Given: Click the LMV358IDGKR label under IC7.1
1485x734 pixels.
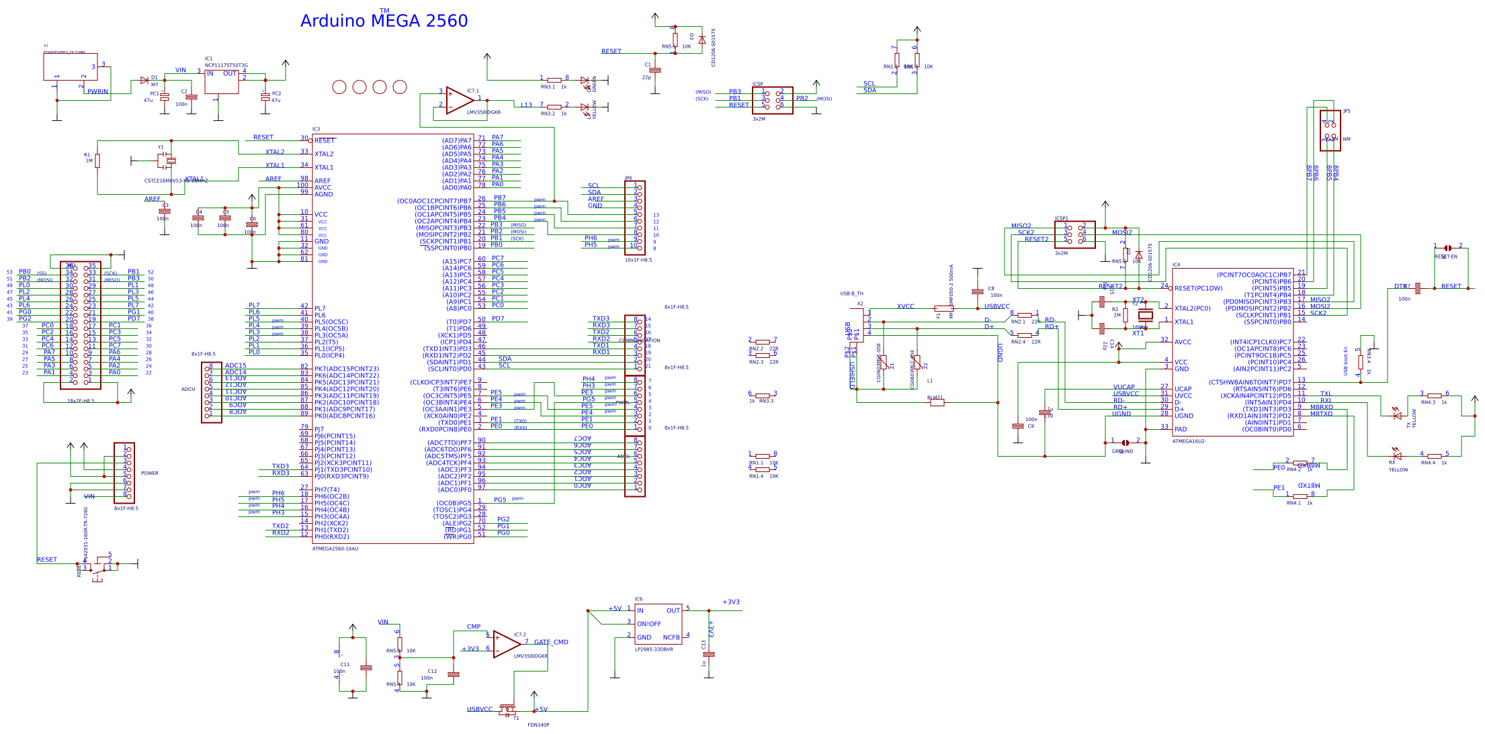Looking at the screenshot, I should [484, 113].
